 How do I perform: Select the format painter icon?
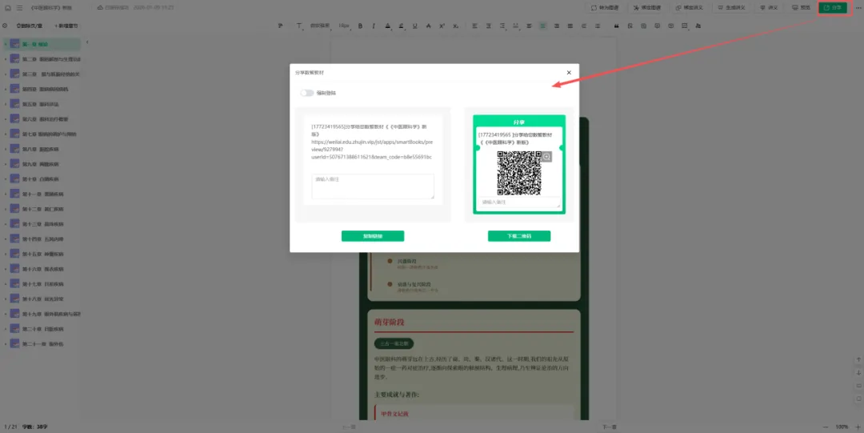[x=281, y=26]
